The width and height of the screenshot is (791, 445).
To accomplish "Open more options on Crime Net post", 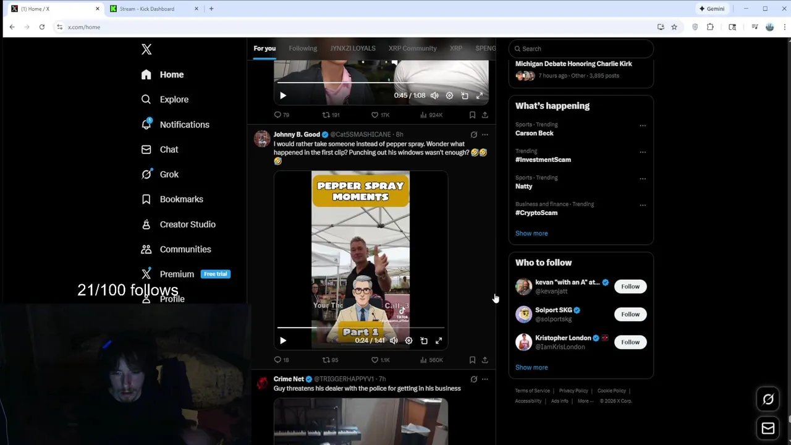I will pos(485,379).
